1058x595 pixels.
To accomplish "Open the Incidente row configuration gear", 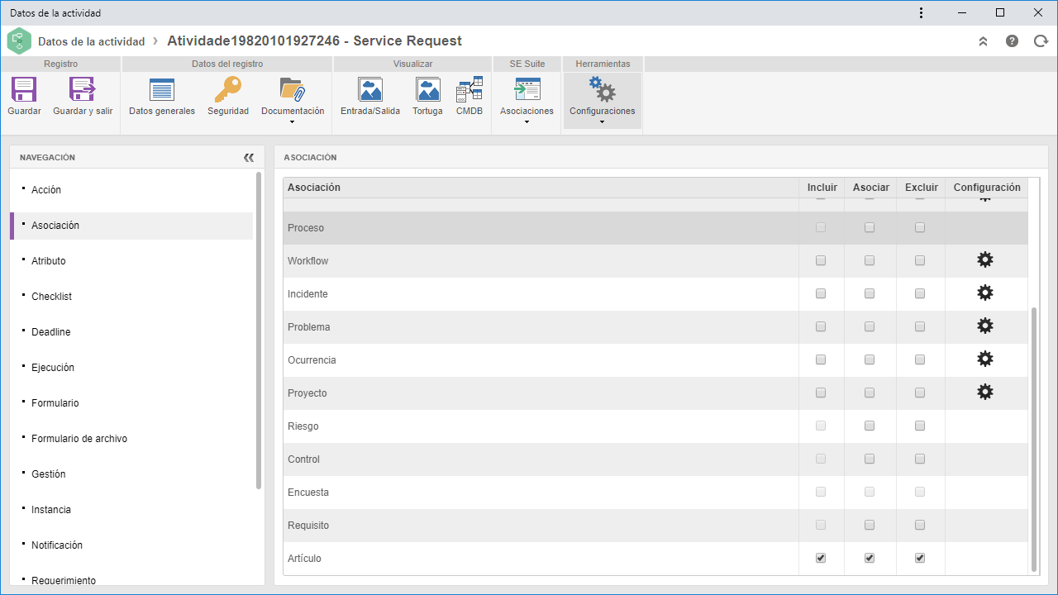I will (x=984, y=293).
